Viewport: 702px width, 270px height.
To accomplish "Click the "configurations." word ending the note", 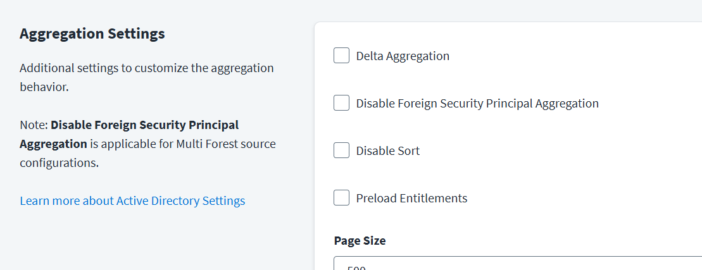I will pos(59,163).
